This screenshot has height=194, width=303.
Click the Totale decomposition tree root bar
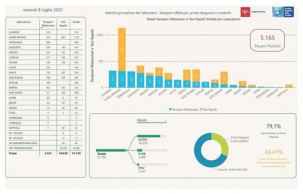pyautogui.click(x=111, y=150)
